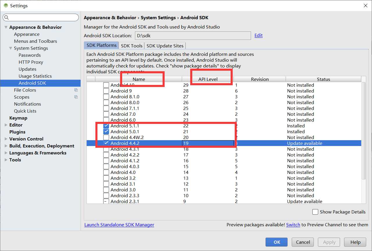Expand the Version Control section

tap(6, 139)
